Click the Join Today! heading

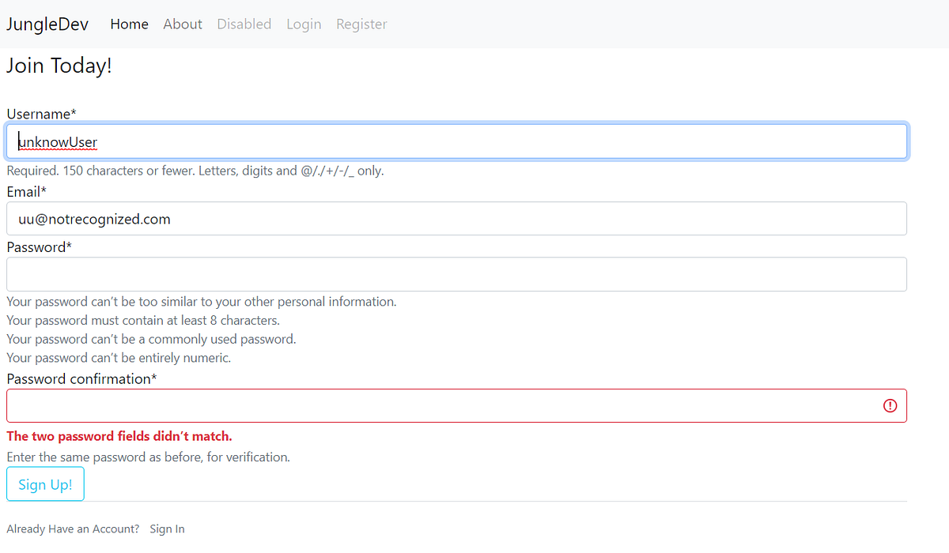pyautogui.click(x=59, y=66)
